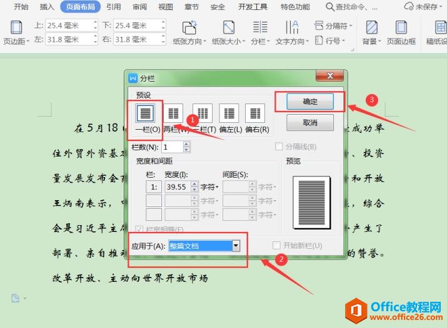The width and height of the screenshot is (447, 328).
Task: Increase the 栏数 spinner value
Action: [x=186, y=145]
